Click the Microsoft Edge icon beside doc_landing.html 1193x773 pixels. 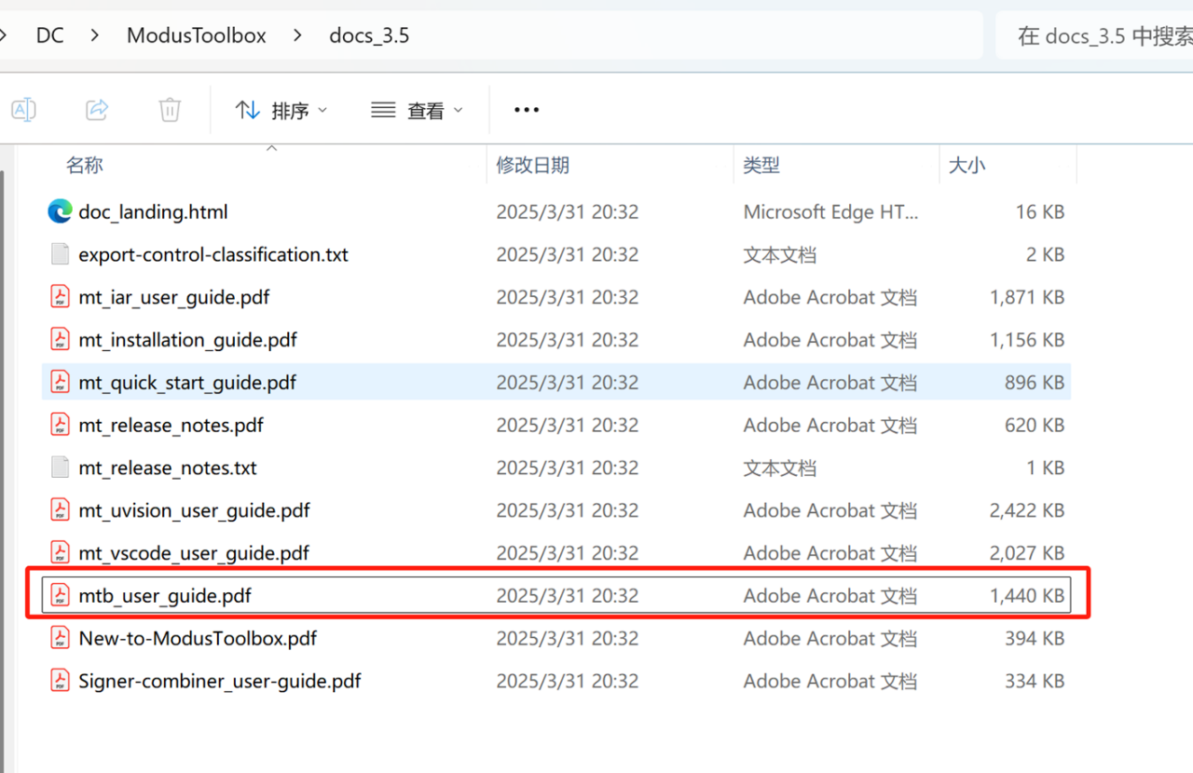click(59, 211)
